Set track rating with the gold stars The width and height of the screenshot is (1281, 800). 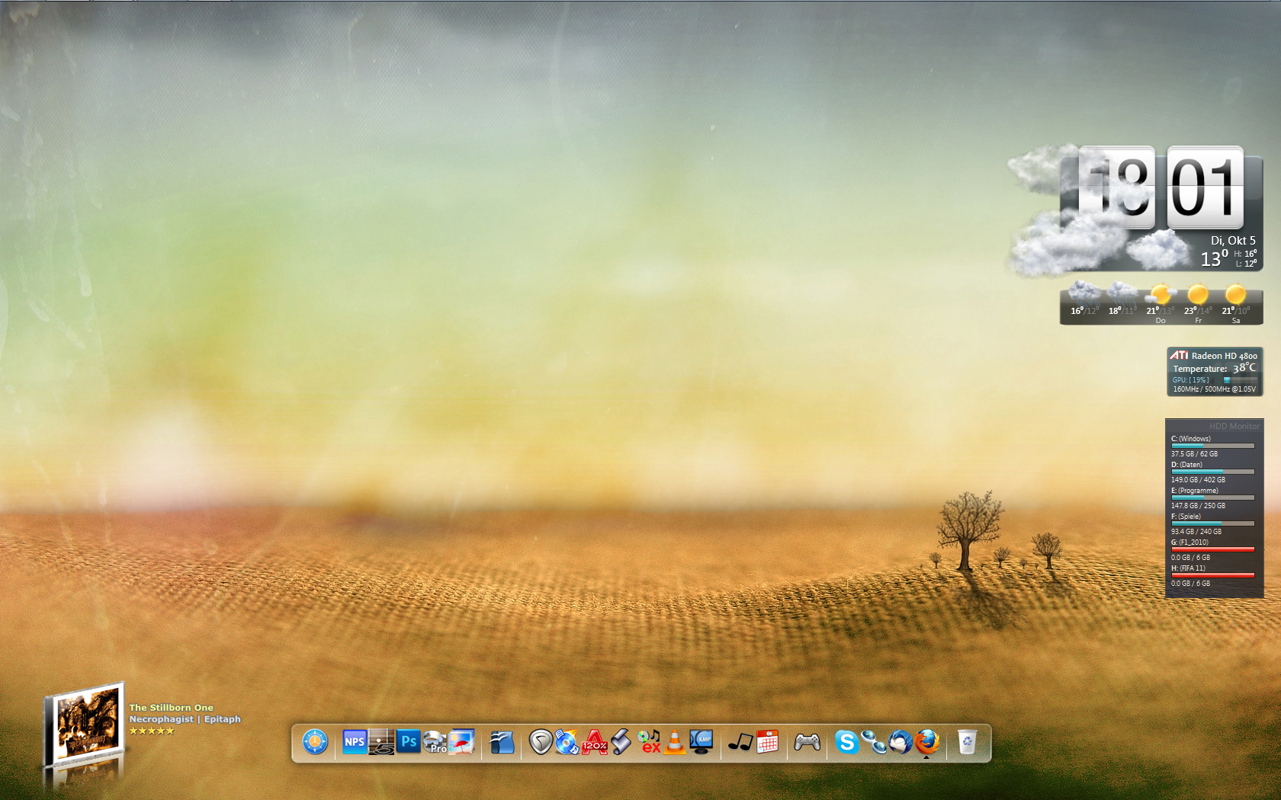coord(152,731)
